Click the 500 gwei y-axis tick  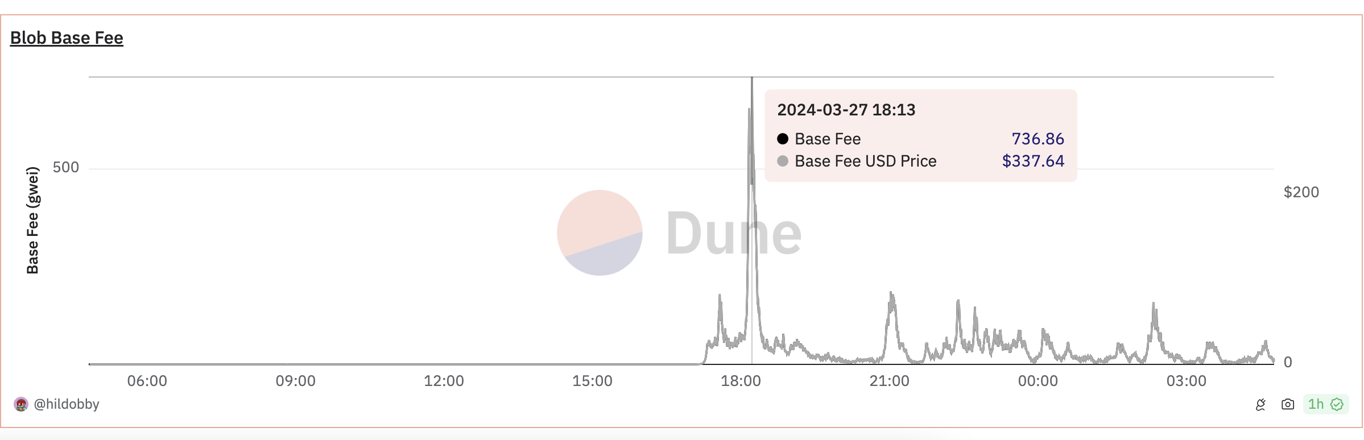coord(65,168)
